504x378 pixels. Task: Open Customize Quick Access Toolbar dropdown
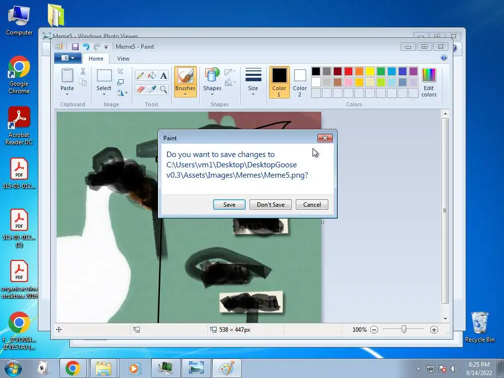[x=106, y=47]
